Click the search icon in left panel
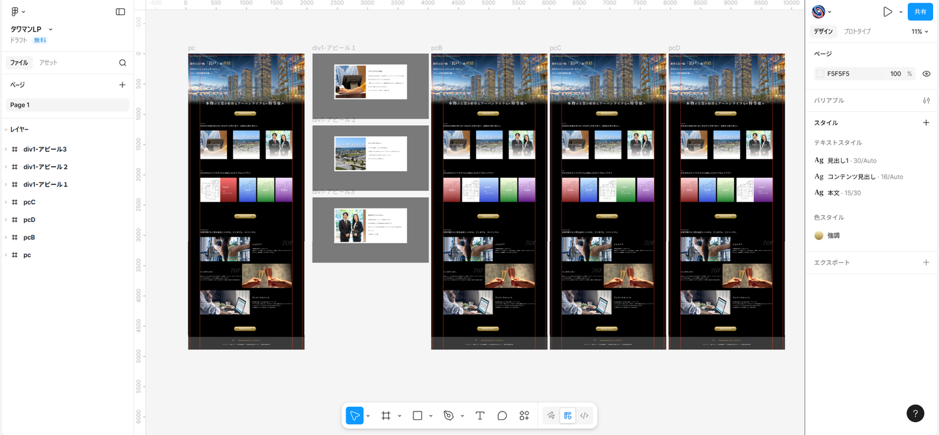 123,63
